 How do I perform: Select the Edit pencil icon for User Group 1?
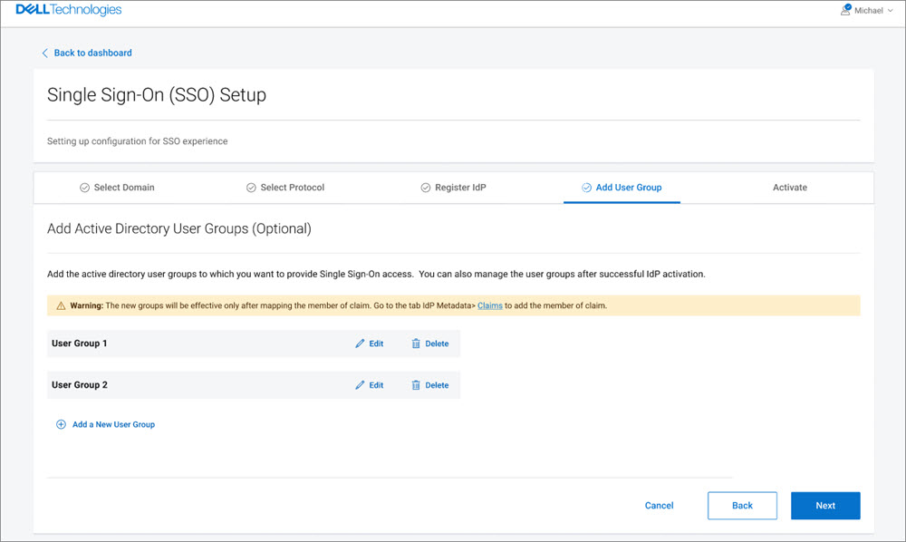(360, 344)
